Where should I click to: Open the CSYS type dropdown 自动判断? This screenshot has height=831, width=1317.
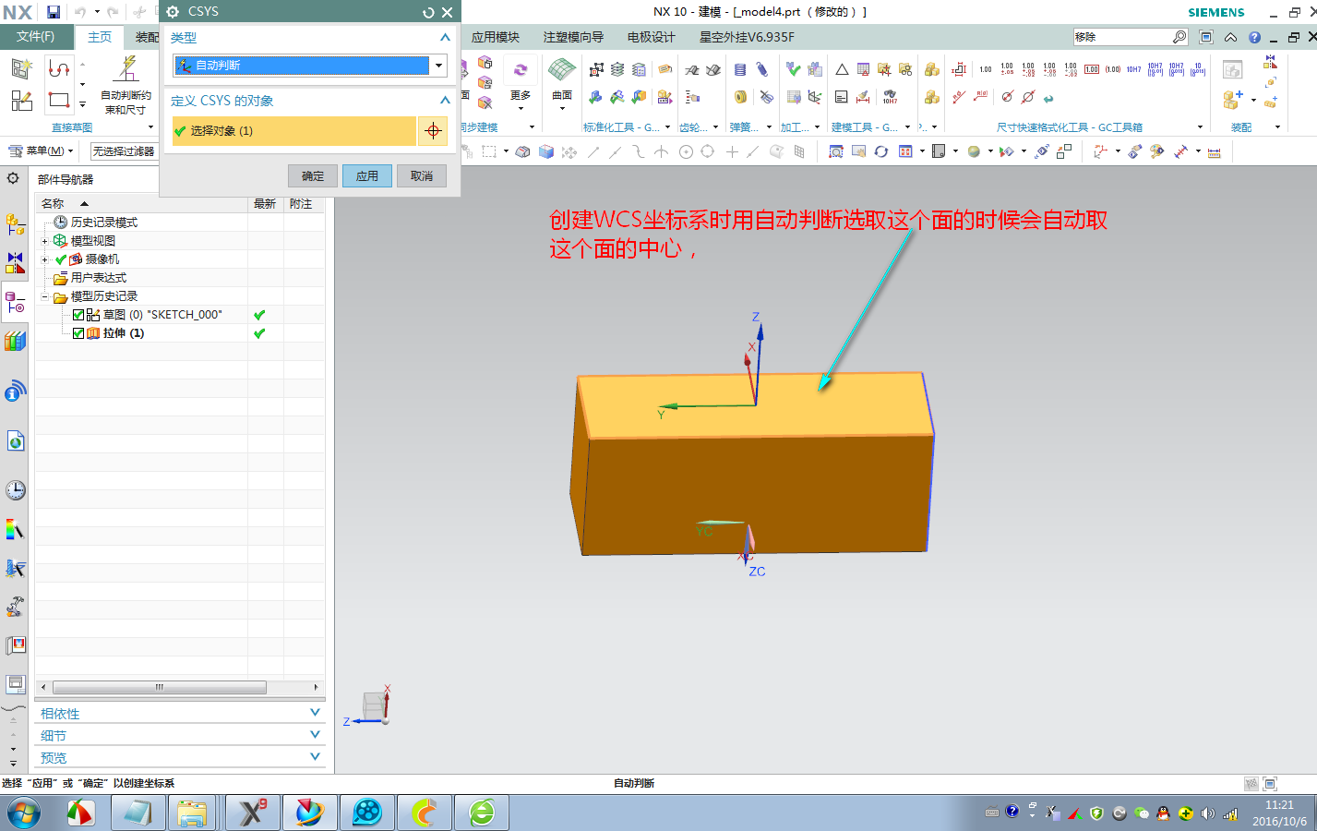310,66
